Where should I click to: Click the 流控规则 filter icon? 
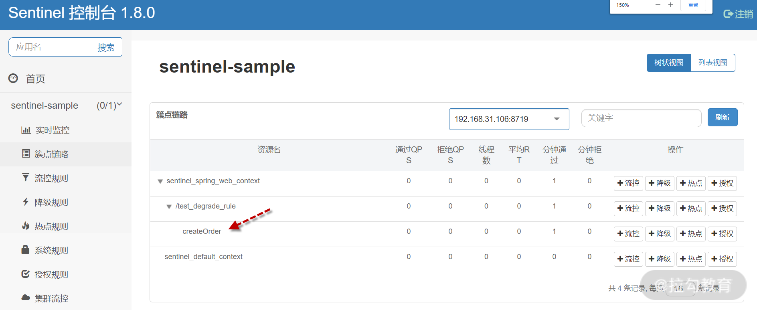(26, 177)
